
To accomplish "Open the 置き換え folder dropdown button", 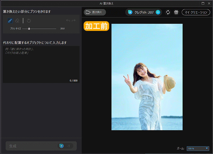I will point(95,12).
